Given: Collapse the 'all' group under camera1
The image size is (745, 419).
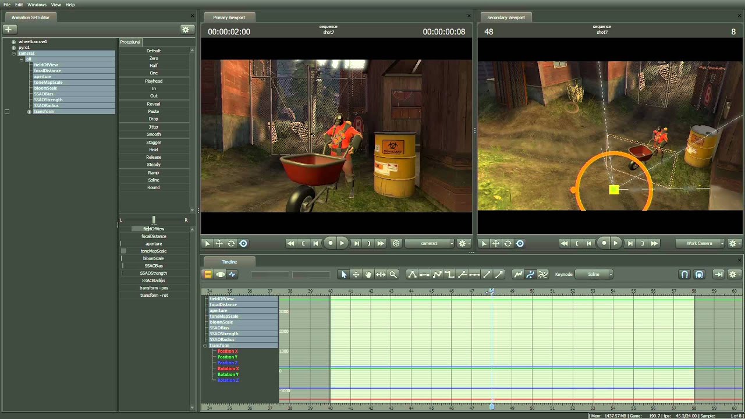Looking at the screenshot, I should pos(22,59).
